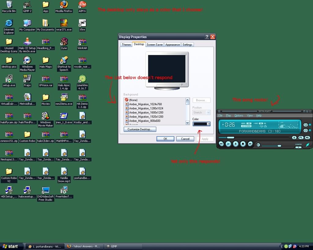Image resolution: width=313 pixels, height=250 pixels.
Task: Select Halo Maps folder icon
Action: point(46,62)
